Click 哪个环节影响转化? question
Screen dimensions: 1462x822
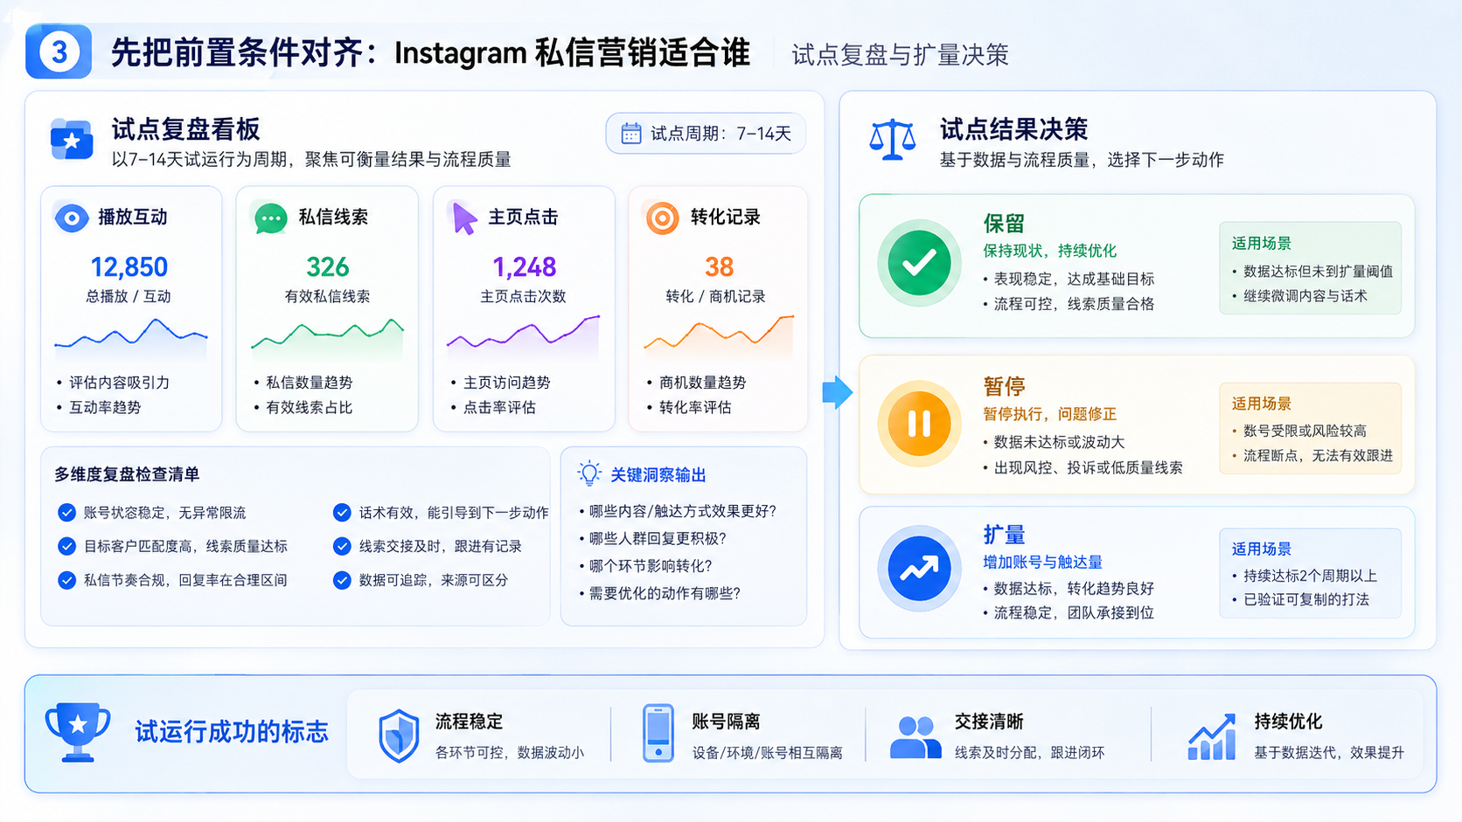(x=651, y=566)
